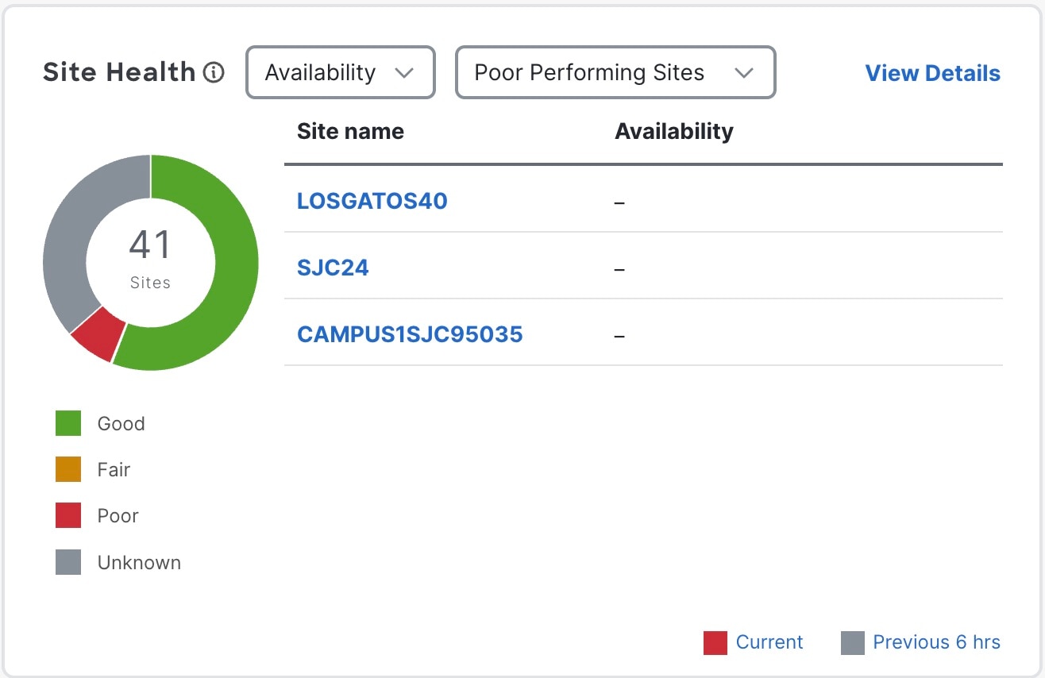Click the Current red legend swatch
The height and width of the screenshot is (678, 1045).
(x=715, y=642)
